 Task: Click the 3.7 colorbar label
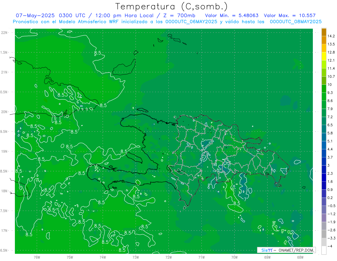[x=330, y=157]
